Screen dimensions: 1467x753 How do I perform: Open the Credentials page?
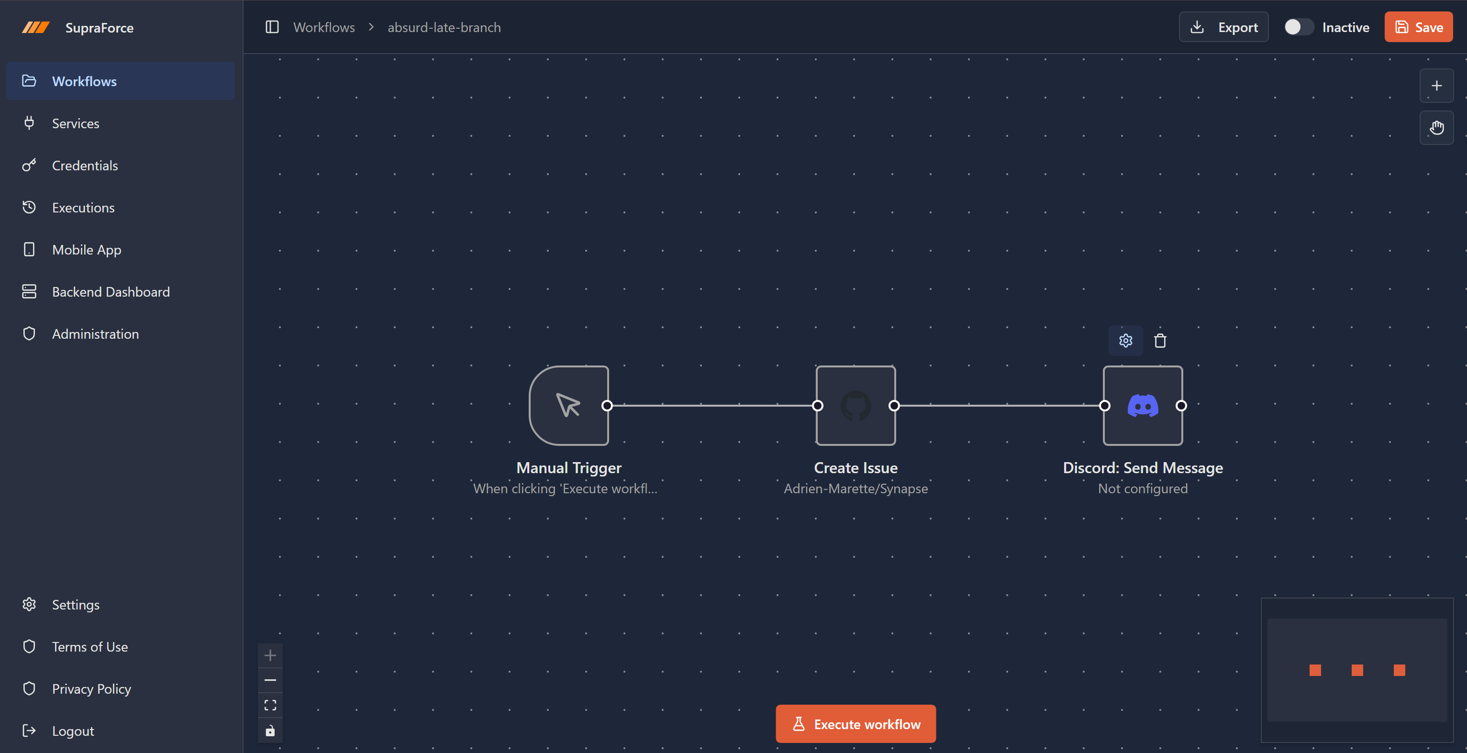tap(85, 166)
